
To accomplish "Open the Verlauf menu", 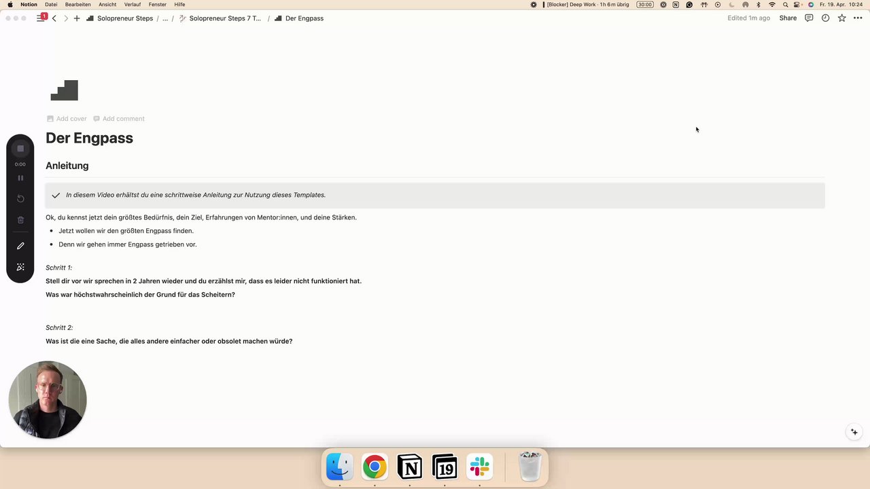I will click(133, 4).
